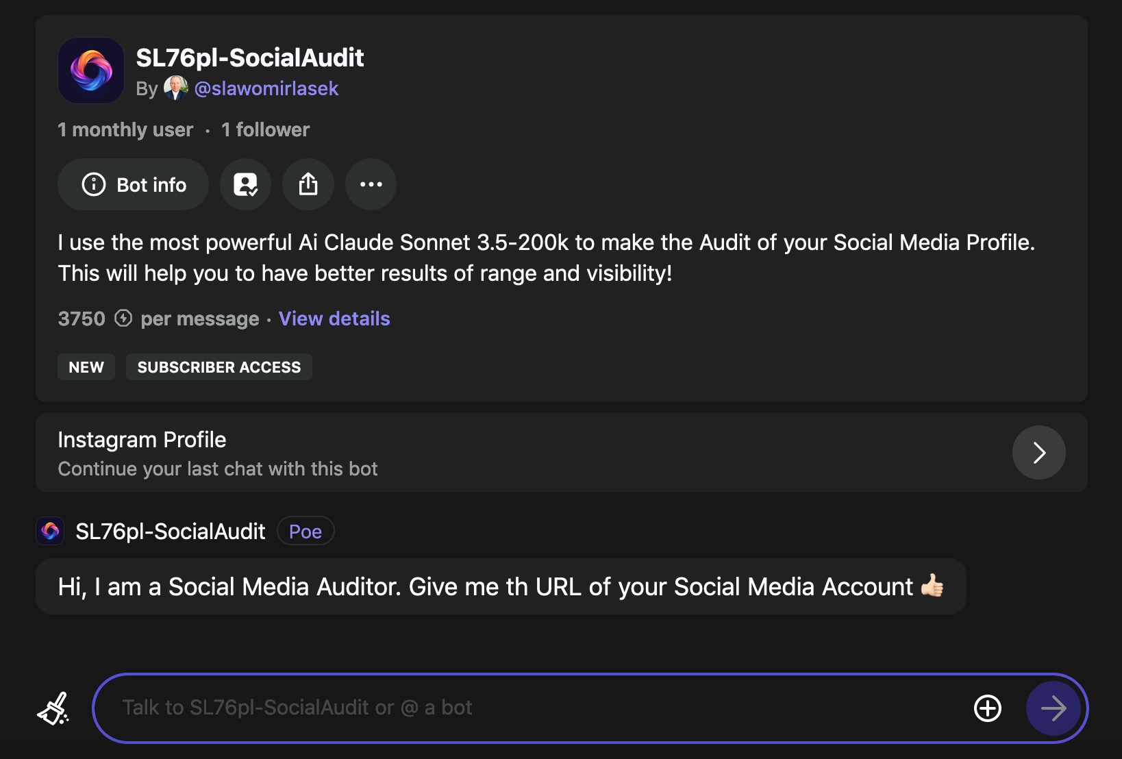Click the plus attach file icon
This screenshot has width=1122, height=759.
click(988, 708)
